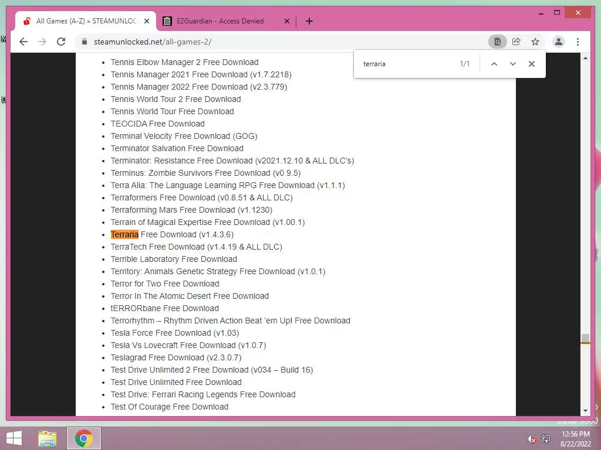This screenshot has height=450, width=601.
Task: Click the scrollbar up arrow
Action: pyautogui.click(x=585, y=58)
